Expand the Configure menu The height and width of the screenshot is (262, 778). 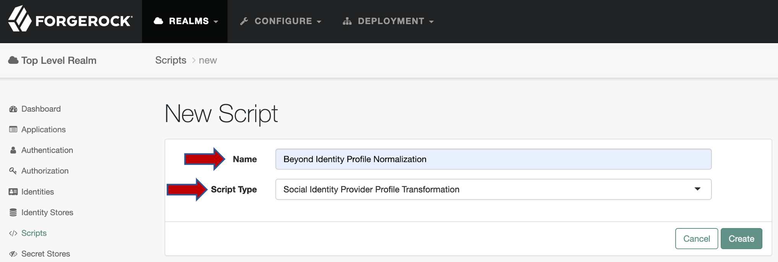[x=280, y=21]
